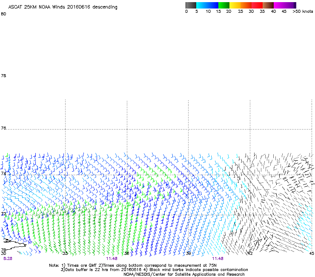
Task: Click the legend value '15'
Action: point(218,12)
